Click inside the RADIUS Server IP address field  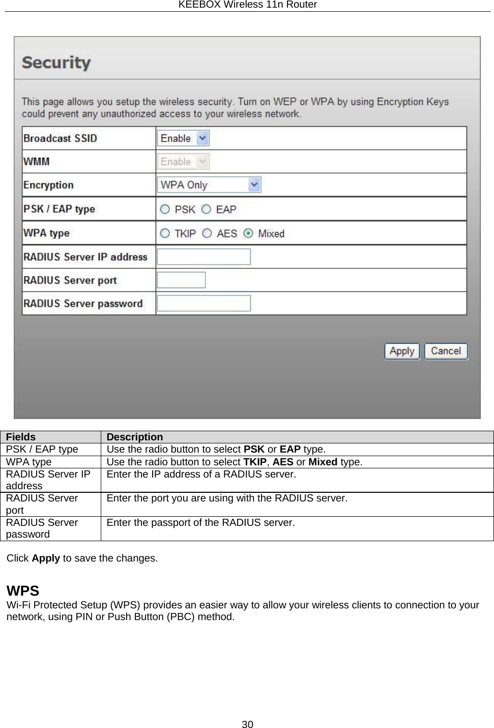204,256
